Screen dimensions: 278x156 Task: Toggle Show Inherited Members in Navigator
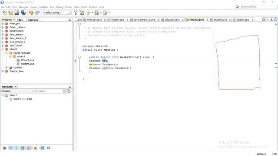coord(5,148)
